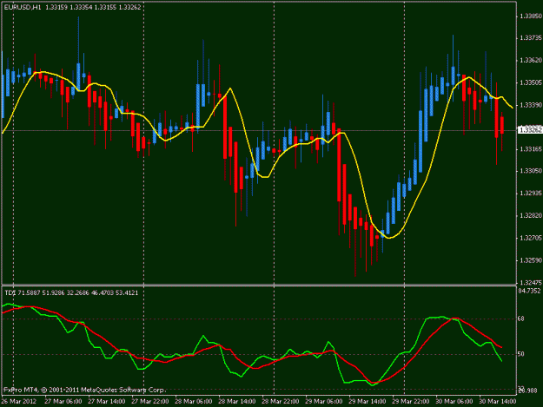Click the 1.32475 price axis label
Image resolution: width=543 pixels, height=407 pixels.
click(531, 282)
